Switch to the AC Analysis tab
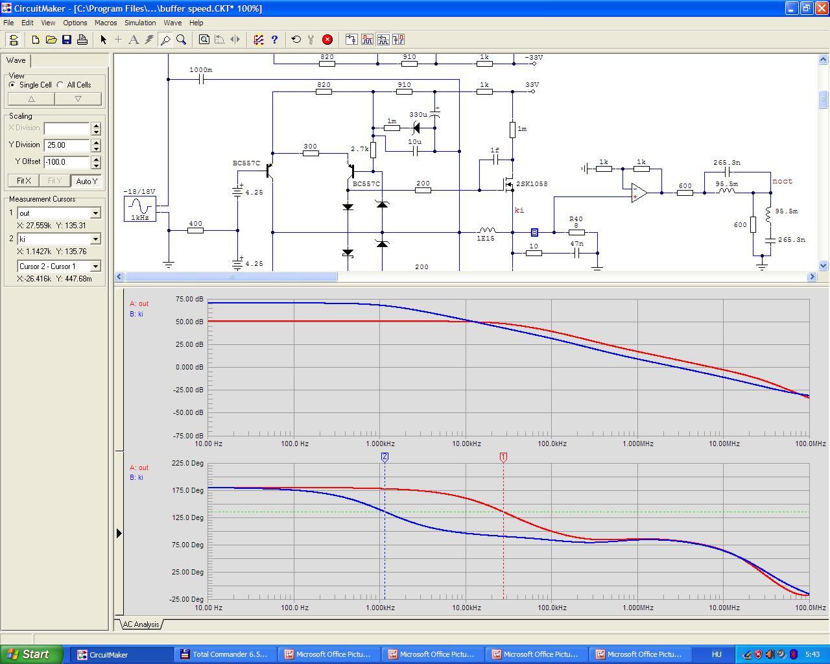This screenshot has height=664, width=830. (x=141, y=624)
